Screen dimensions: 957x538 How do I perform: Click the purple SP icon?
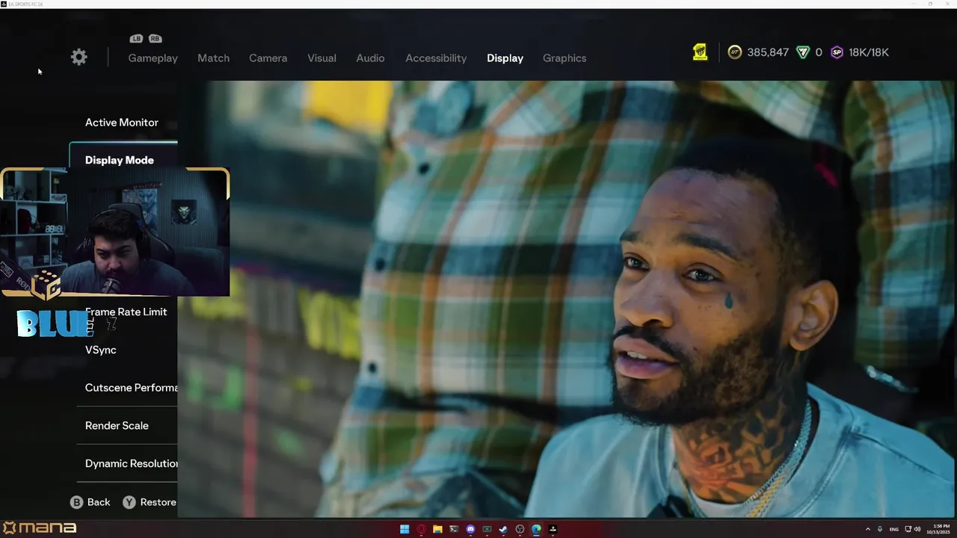tap(837, 52)
